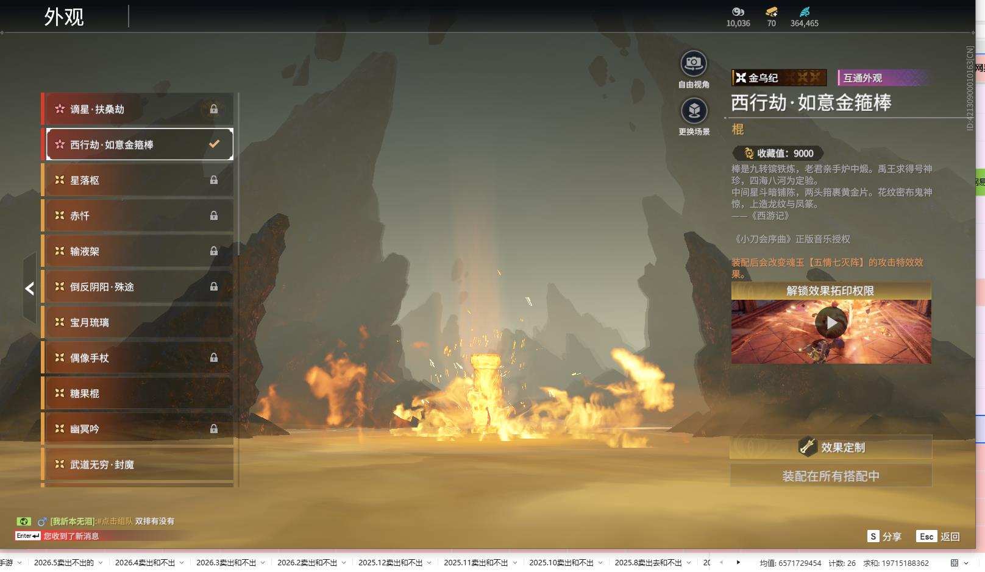
Task: Open 效果定制 effect customization
Action: pyautogui.click(x=831, y=447)
